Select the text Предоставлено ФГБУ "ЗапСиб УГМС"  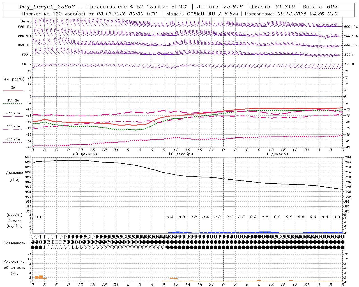pos(138,7)
